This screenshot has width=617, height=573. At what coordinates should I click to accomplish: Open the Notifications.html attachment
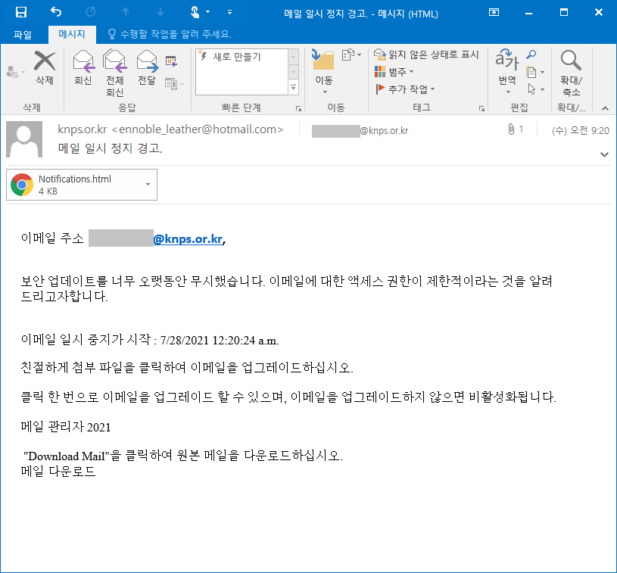point(75,185)
